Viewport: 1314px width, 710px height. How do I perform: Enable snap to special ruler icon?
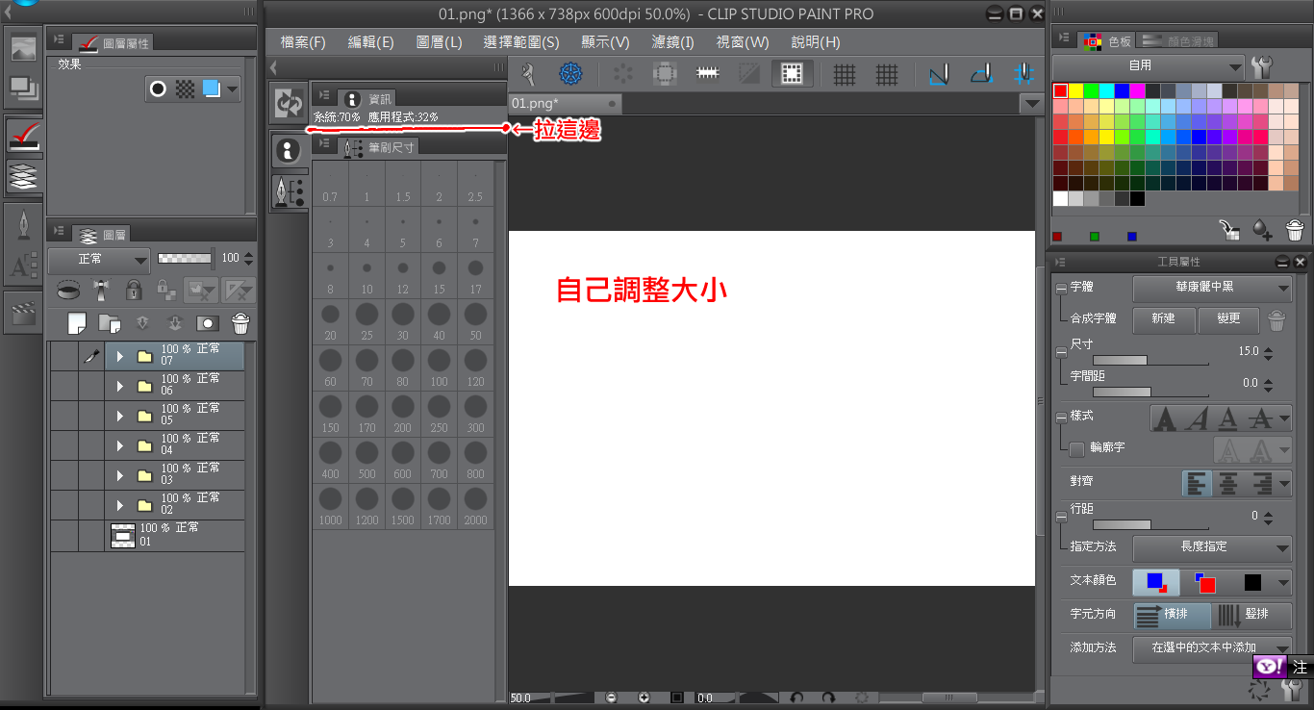pyautogui.click(x=981, y=74)
